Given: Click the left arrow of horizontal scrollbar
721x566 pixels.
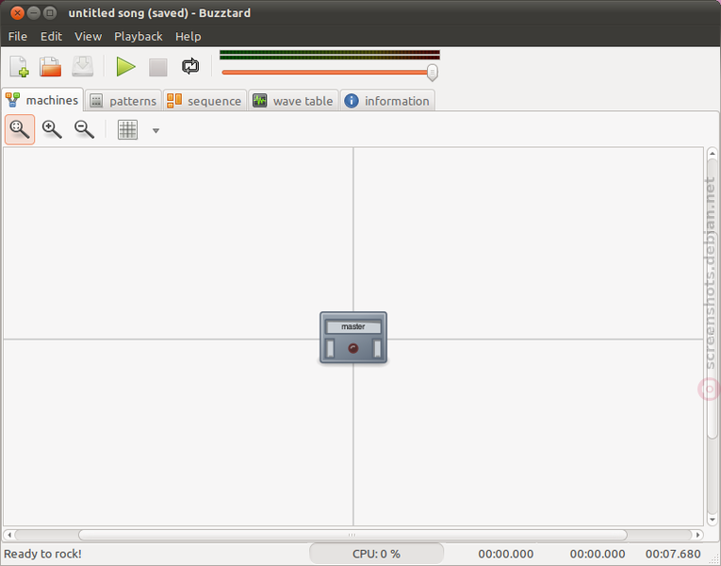Looking at the screenshot, I should (x=9, y=535).
